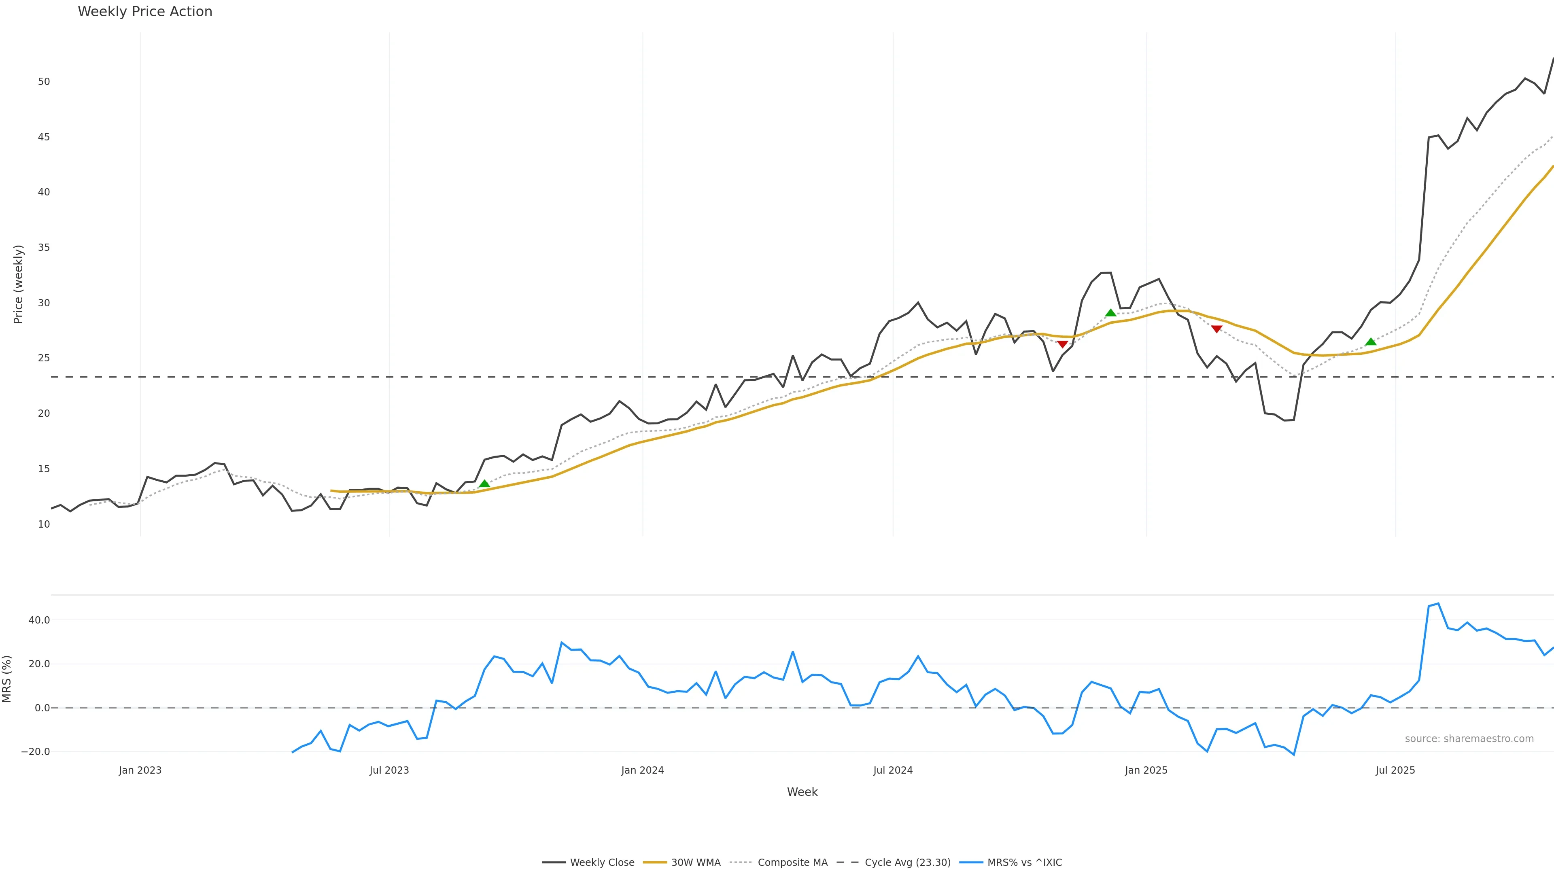Select the Jan 2024 x-axis label
This screenshot has height=874, width=1554.
point(643,770)
